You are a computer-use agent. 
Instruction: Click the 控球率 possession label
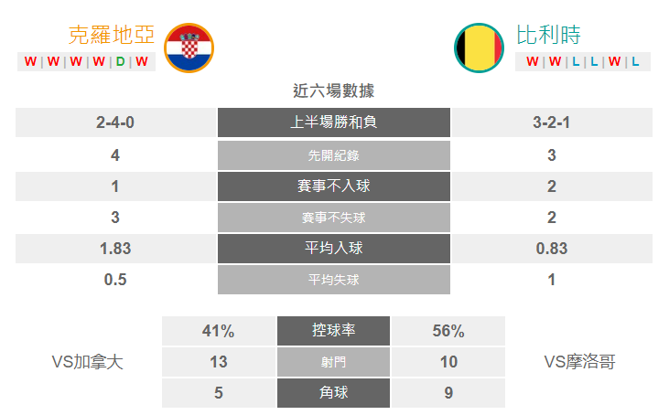click(334, 331)
